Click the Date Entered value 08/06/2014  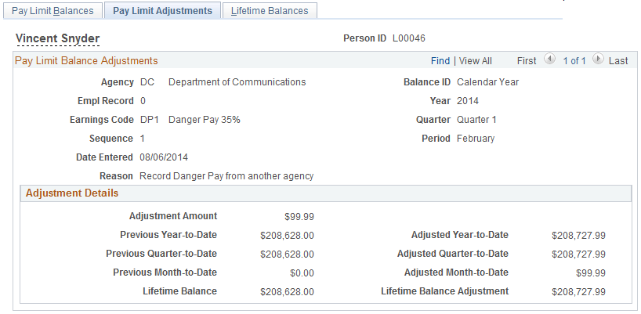tap(164, 157)
